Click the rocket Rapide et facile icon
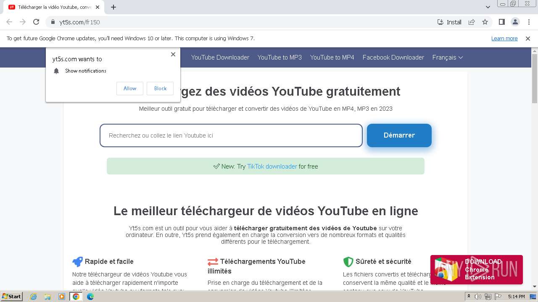The width and height of the screenshot is (538, 302). (77, 262)
